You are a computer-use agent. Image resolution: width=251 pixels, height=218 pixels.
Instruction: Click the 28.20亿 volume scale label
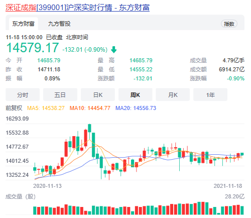[234, 196]
